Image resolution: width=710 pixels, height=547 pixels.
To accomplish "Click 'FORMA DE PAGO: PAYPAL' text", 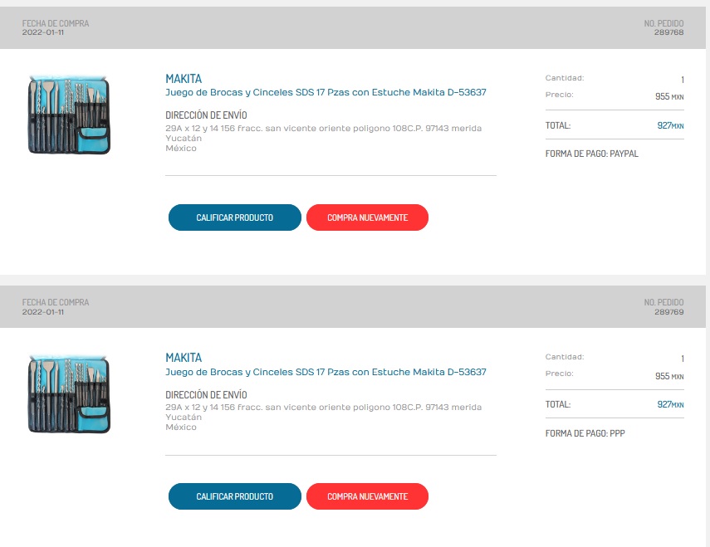I will point(592,154).
